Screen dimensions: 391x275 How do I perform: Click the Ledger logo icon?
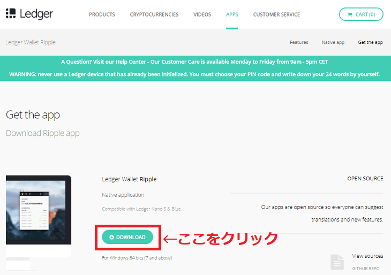[11, 13]
